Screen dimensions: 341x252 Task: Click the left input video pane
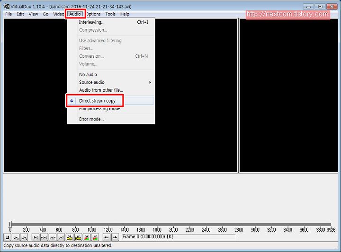pos(121,96)
